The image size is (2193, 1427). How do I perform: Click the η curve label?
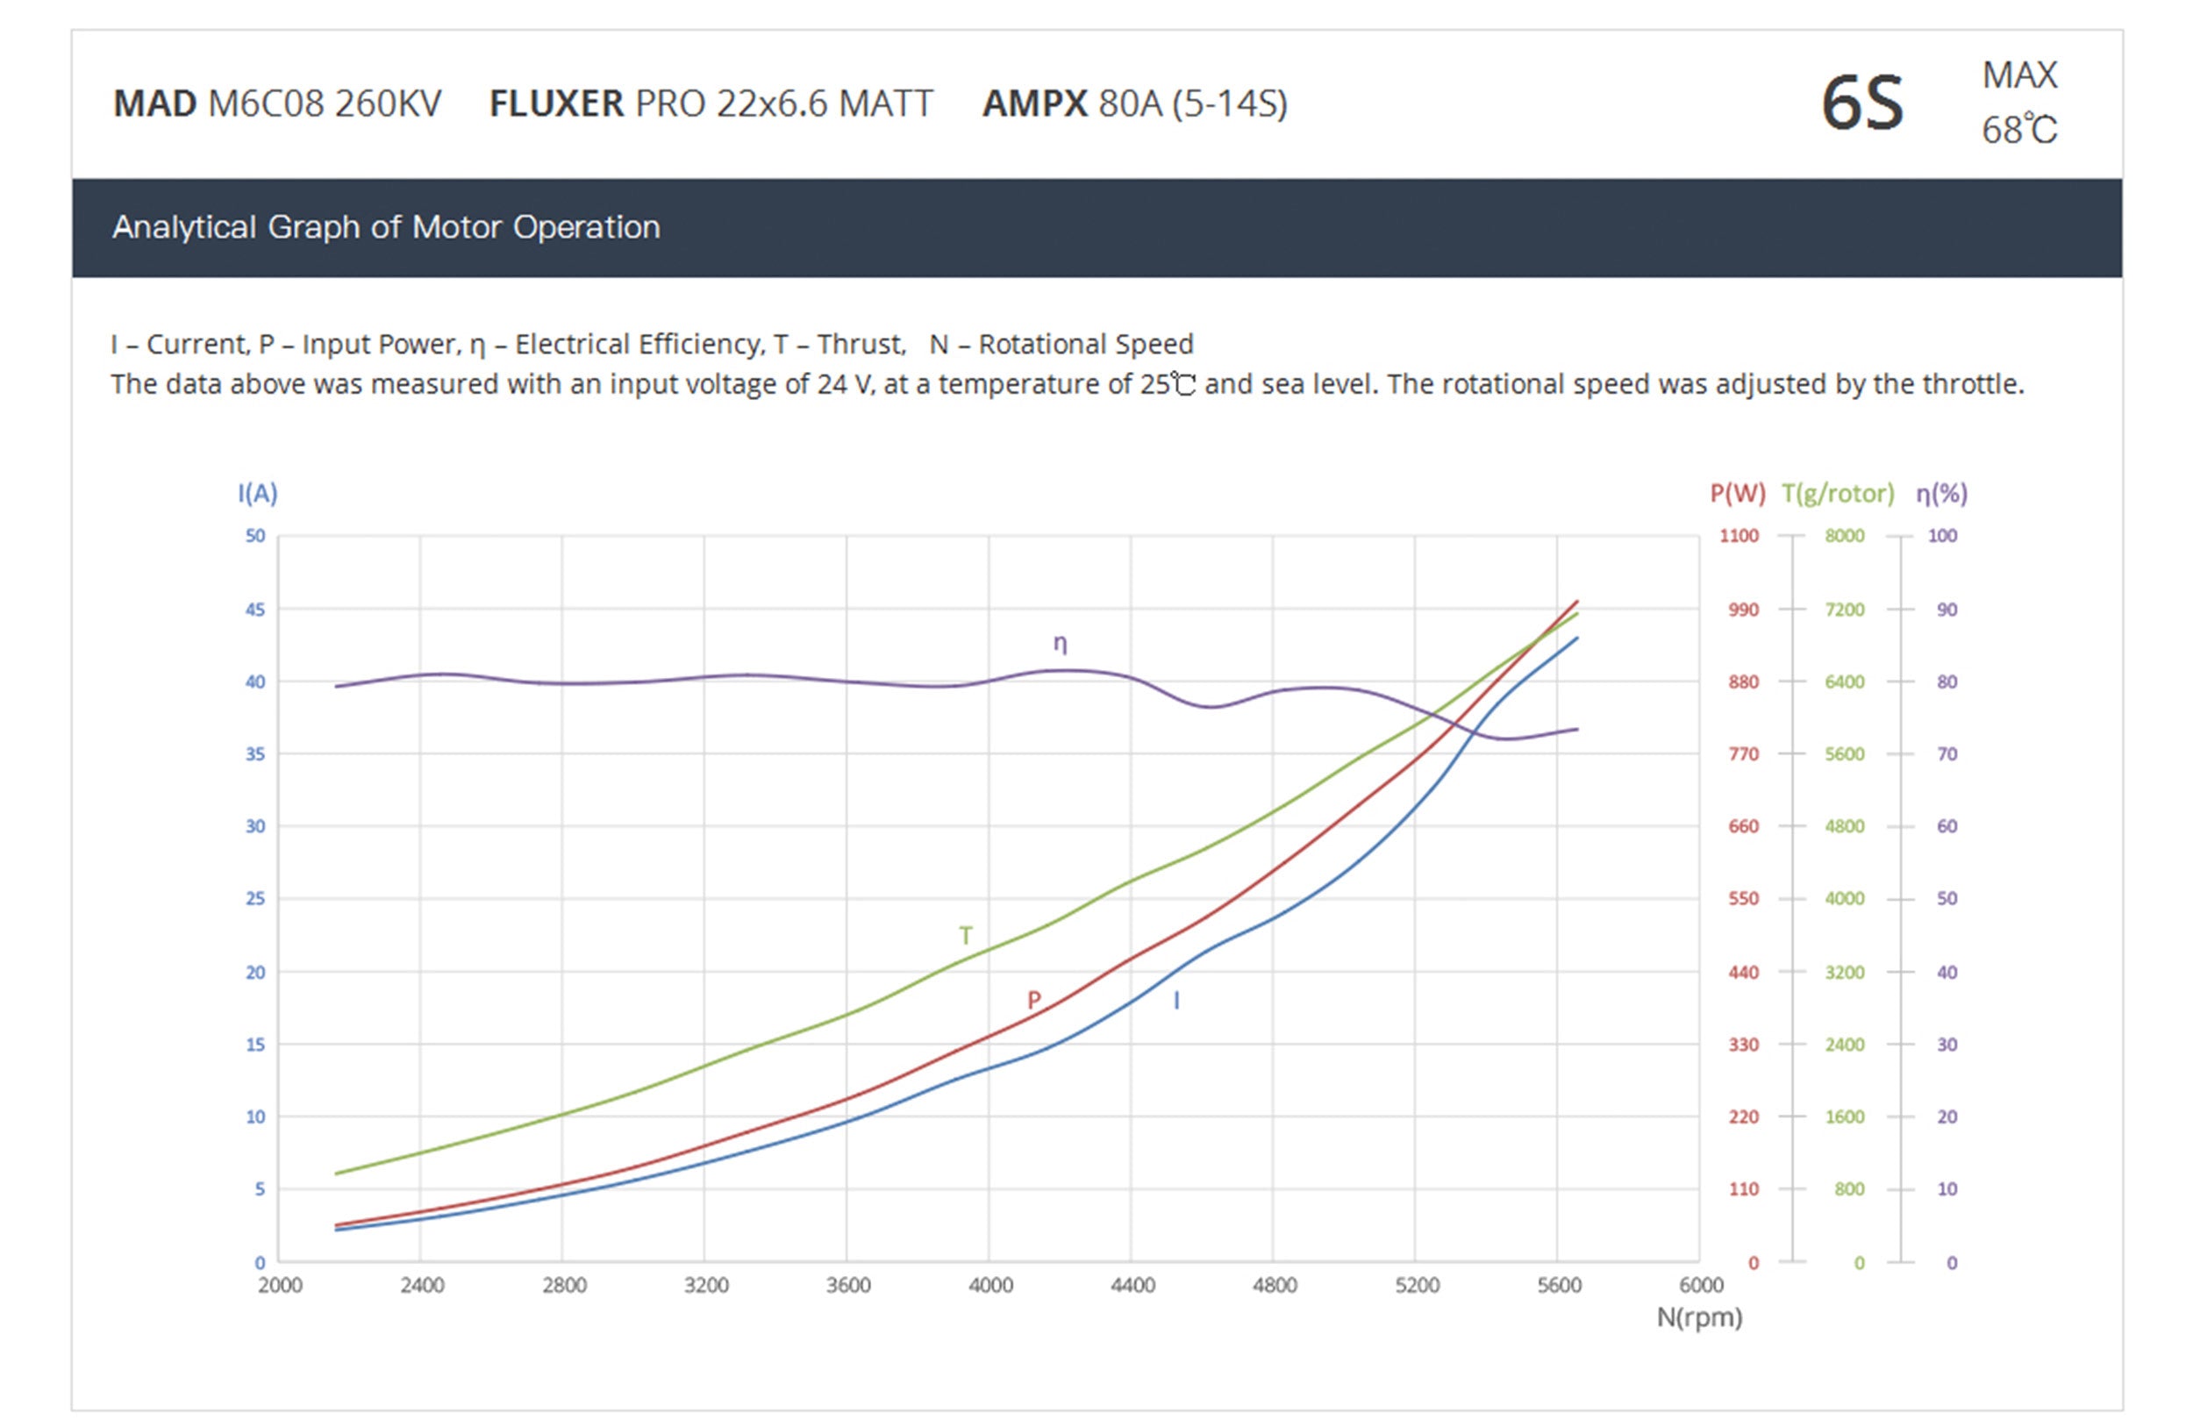pyautogui.click(x=1060, y=644)
